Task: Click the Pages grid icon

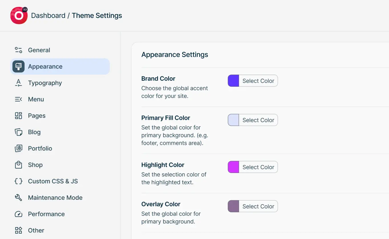Action: coord(18,116)
